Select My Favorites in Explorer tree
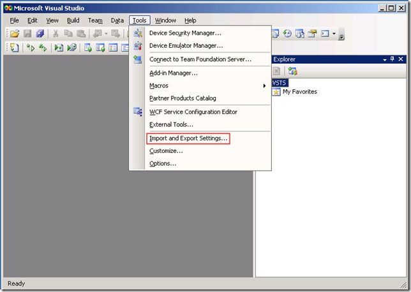411x292 pixels. [300, 92]
